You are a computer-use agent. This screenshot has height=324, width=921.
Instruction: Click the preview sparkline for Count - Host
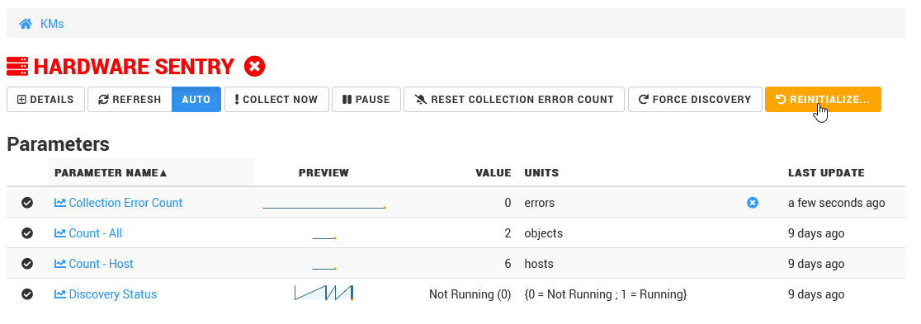(324, 268)
